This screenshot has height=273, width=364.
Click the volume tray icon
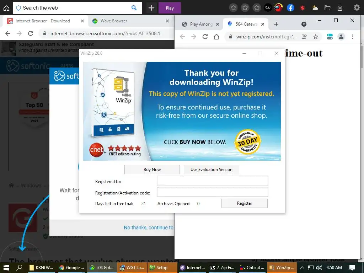(319, 268)
